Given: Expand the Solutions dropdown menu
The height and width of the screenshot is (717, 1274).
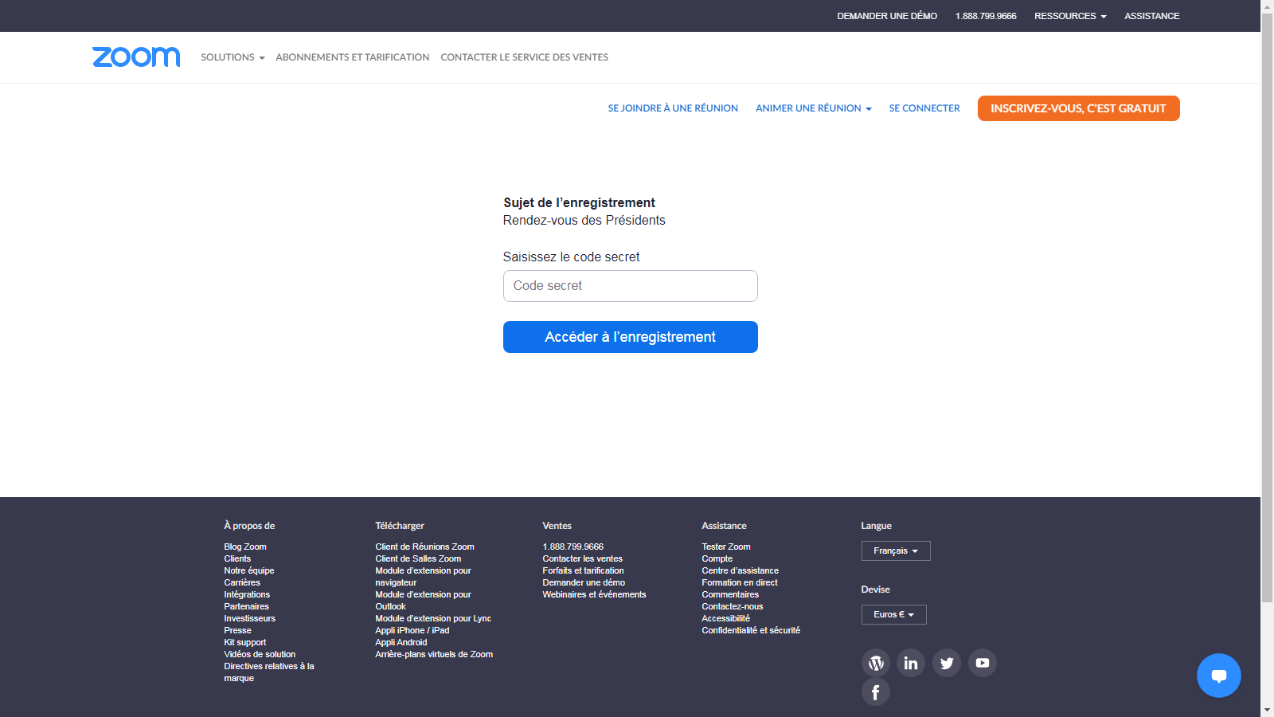Looking at the screenshot, I should [x=233, y=57].
